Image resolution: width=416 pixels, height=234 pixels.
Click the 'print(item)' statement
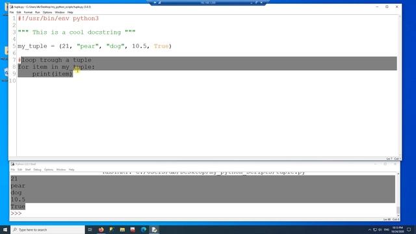[52, 73]
